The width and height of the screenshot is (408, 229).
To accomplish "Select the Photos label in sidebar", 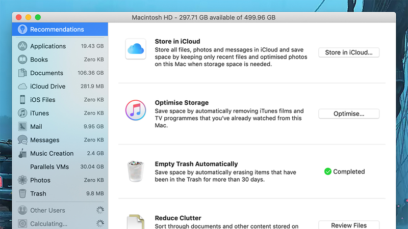I will 40,180.
